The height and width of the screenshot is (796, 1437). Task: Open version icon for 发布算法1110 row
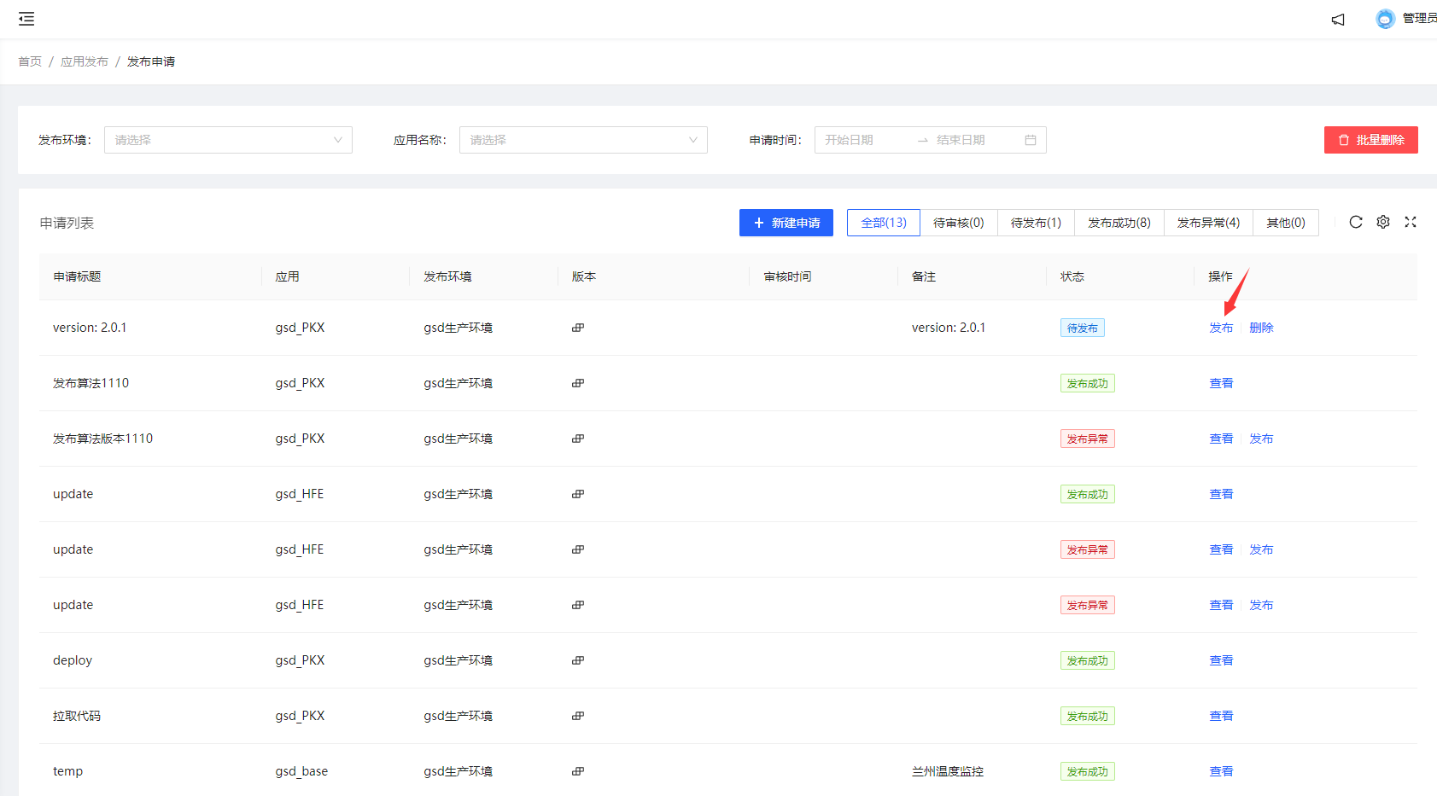pyautogui.click(x=578, y=383)
